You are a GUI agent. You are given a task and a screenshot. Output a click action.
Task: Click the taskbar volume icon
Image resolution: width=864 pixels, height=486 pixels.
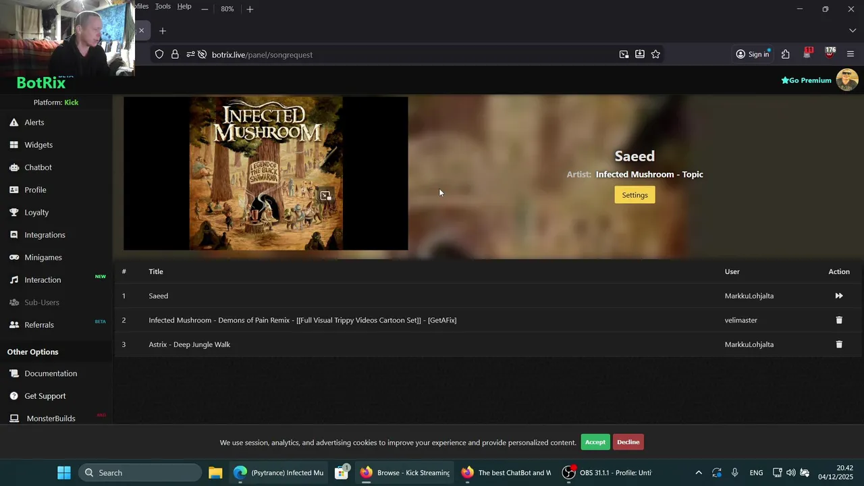pos(790,473)
